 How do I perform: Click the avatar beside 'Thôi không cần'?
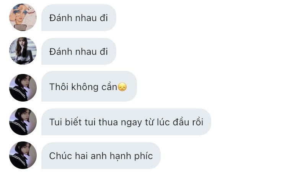tap(23, 88)
